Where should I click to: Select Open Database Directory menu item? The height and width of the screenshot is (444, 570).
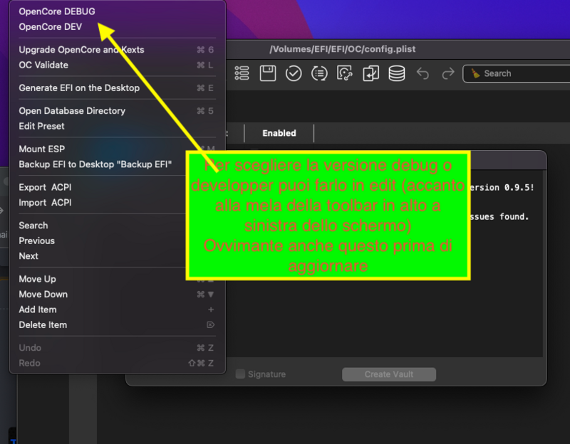pyautogui.click(x=72, y=110)
